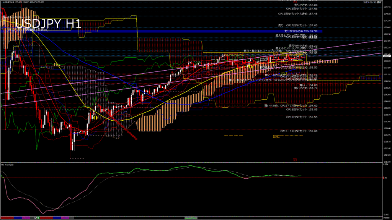
Task: Click the YDC box marker on candles
Action: [263, 59]
